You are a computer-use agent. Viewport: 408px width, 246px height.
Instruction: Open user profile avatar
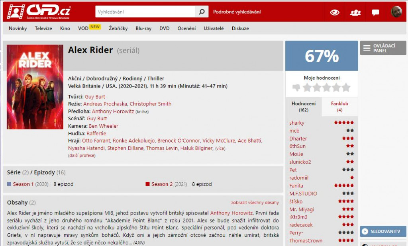396,12
